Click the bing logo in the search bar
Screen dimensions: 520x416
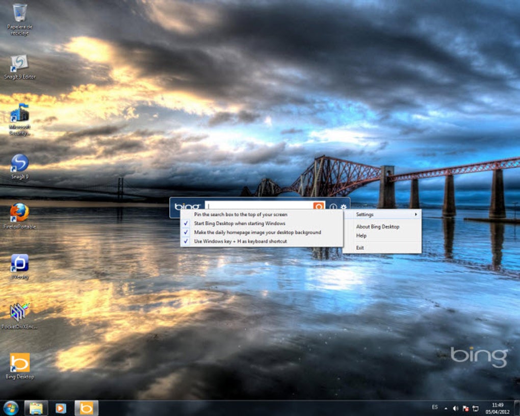coord(187,206)
